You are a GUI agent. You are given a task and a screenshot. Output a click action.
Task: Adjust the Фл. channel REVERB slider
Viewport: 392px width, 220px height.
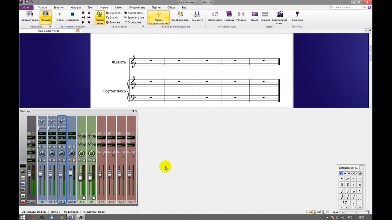42,122
